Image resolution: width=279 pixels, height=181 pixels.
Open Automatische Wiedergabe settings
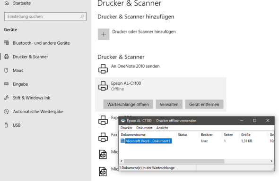pos(38,112)
